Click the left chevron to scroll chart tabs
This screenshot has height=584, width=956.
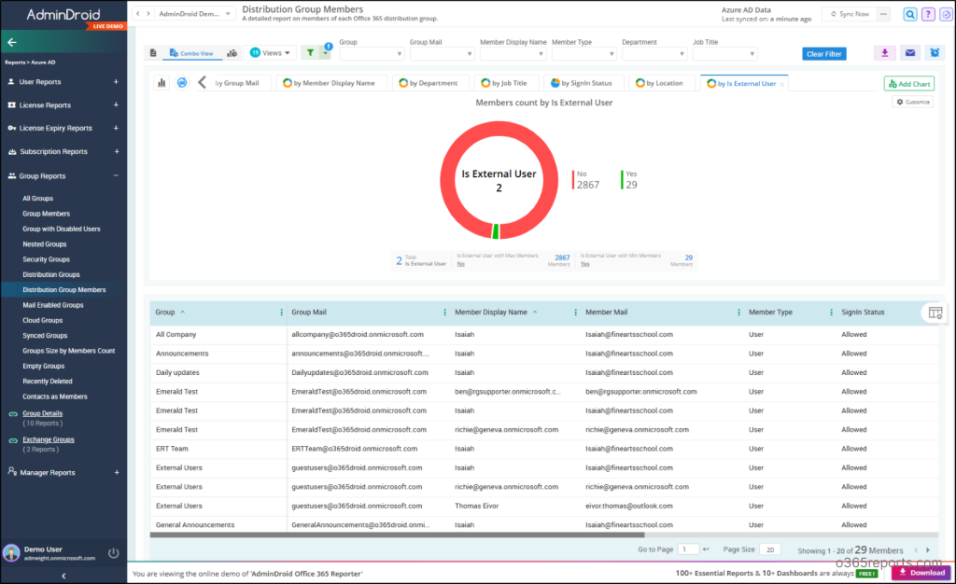point(202,82)
